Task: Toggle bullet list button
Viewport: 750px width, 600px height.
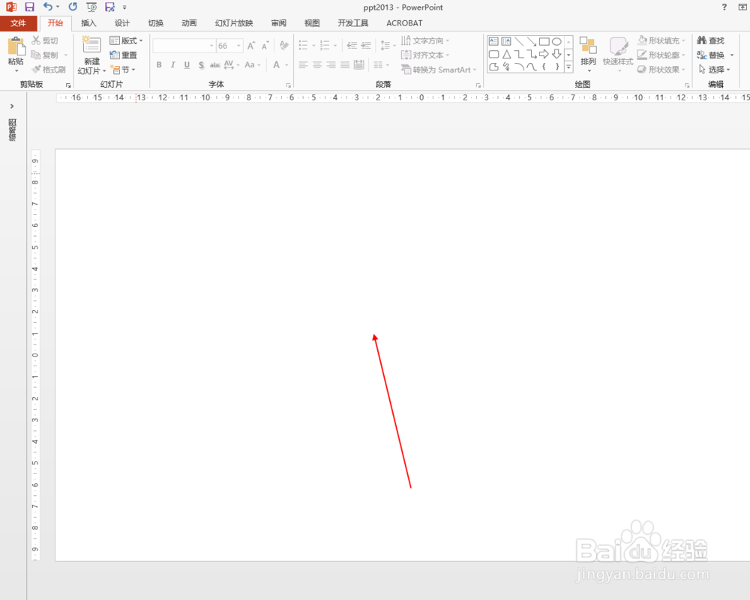Action: tap(303, 46)
